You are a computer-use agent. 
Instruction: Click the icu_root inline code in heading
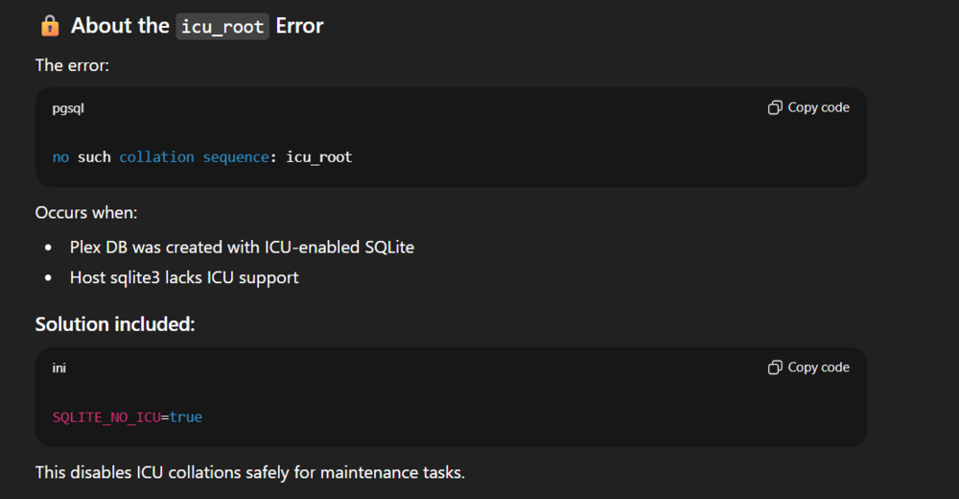click(x=222, y=26)
